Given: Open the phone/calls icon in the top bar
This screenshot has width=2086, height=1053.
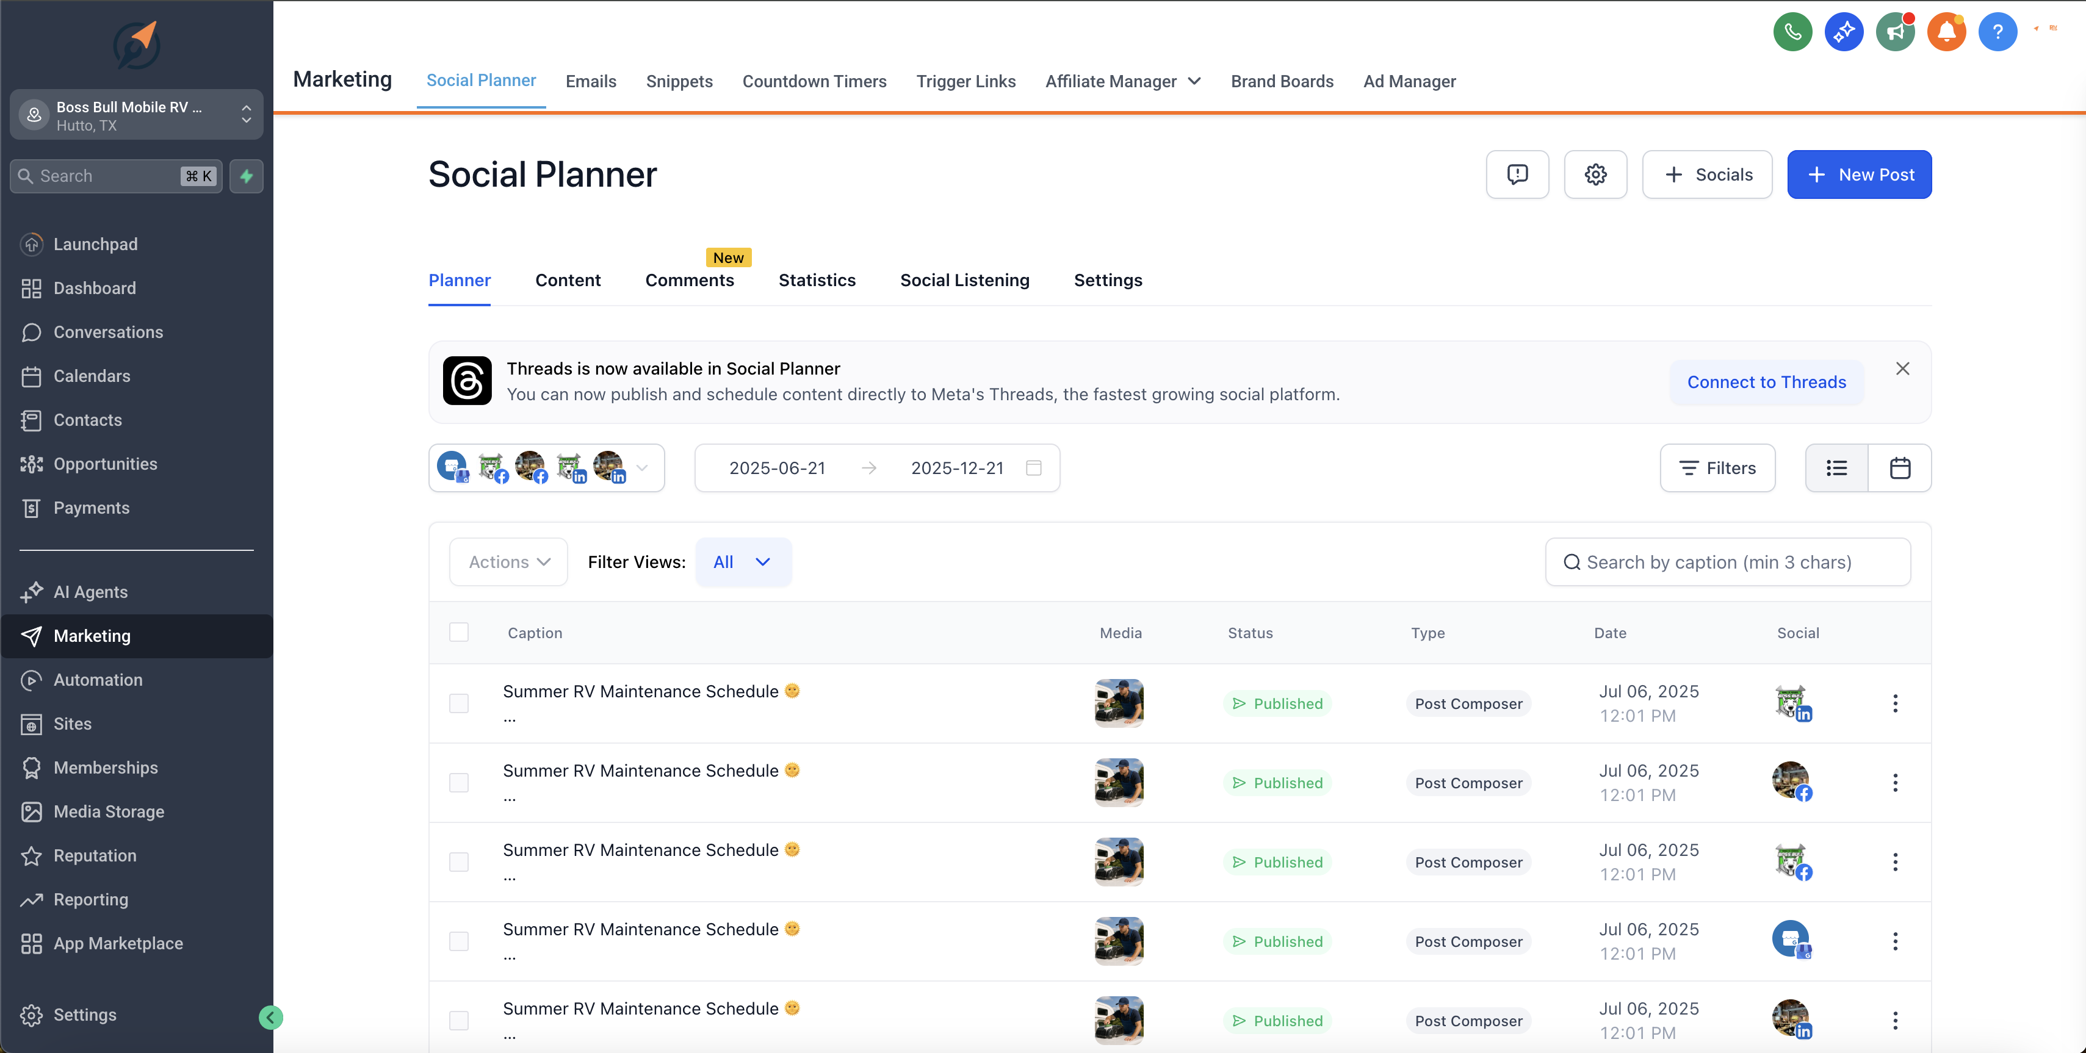Looking at the screenshot, I should click(1792, 32).
